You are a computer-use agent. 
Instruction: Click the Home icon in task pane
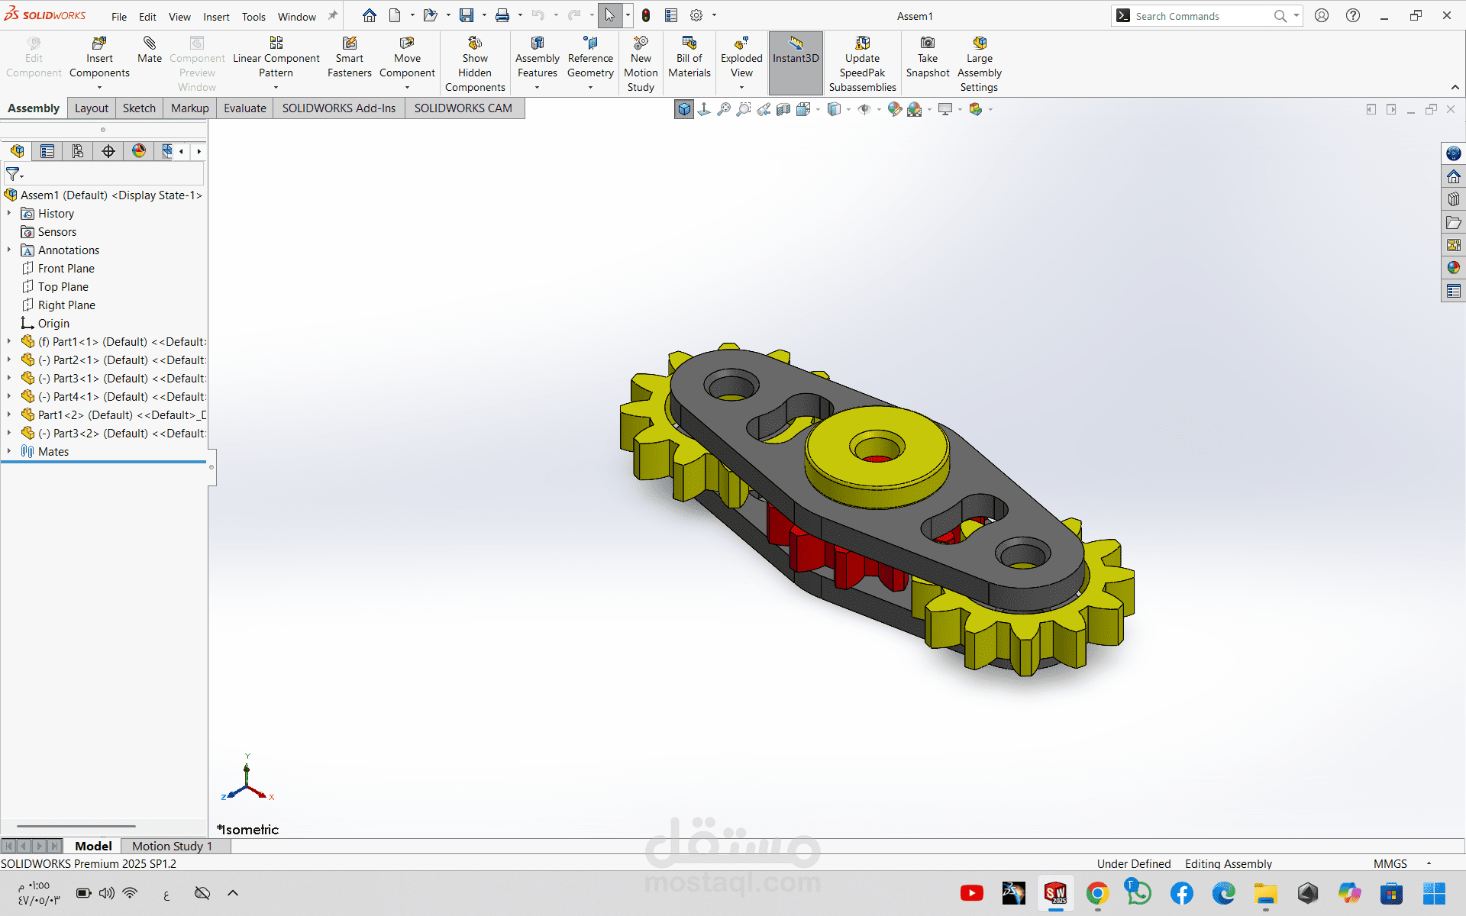tap(1453, 176)
